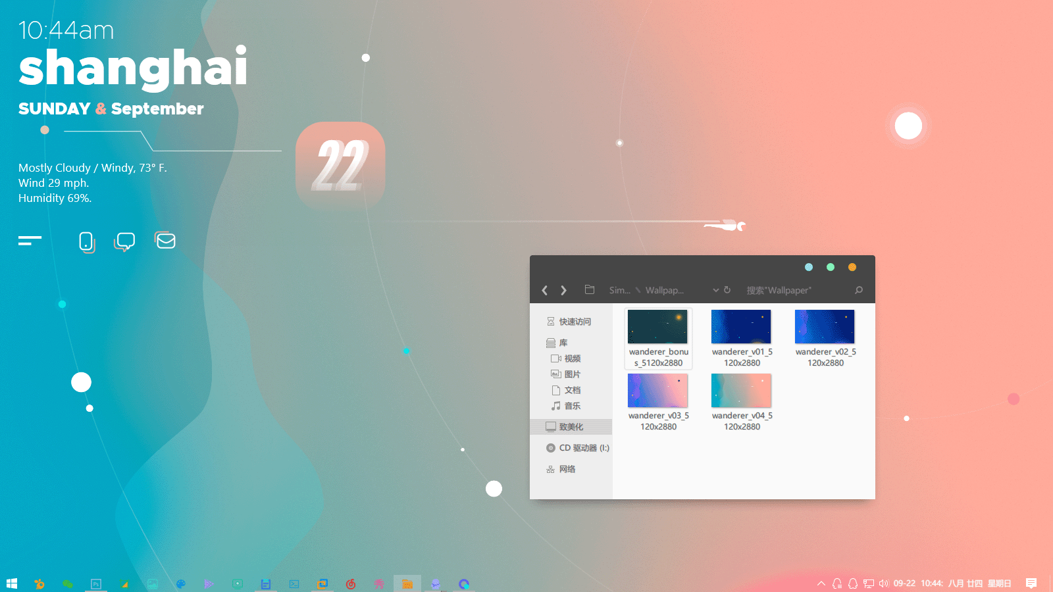
Task: Open the Windows Start menu
Action: (x=11, y=583)
